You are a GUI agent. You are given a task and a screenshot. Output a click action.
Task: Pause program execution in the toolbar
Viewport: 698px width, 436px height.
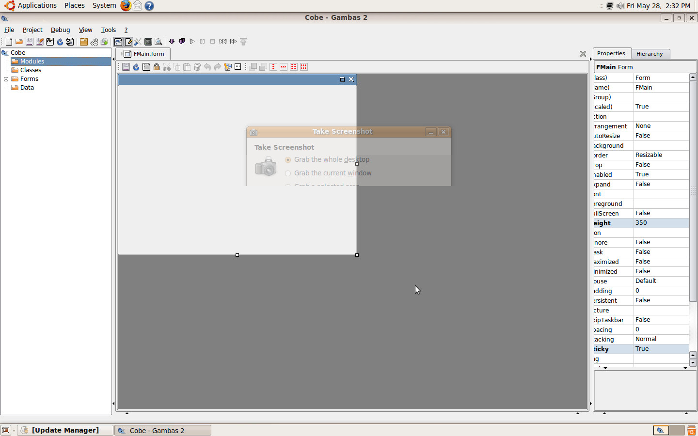[x=203, y=41]
